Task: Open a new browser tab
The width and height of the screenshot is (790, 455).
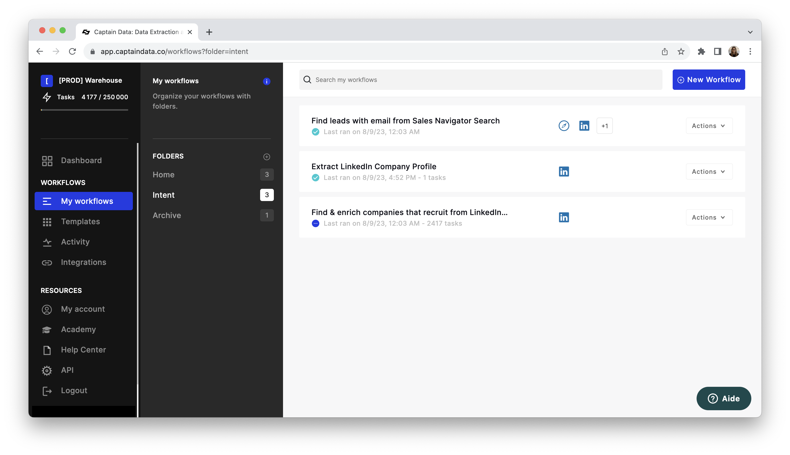Action: (209, 32)
